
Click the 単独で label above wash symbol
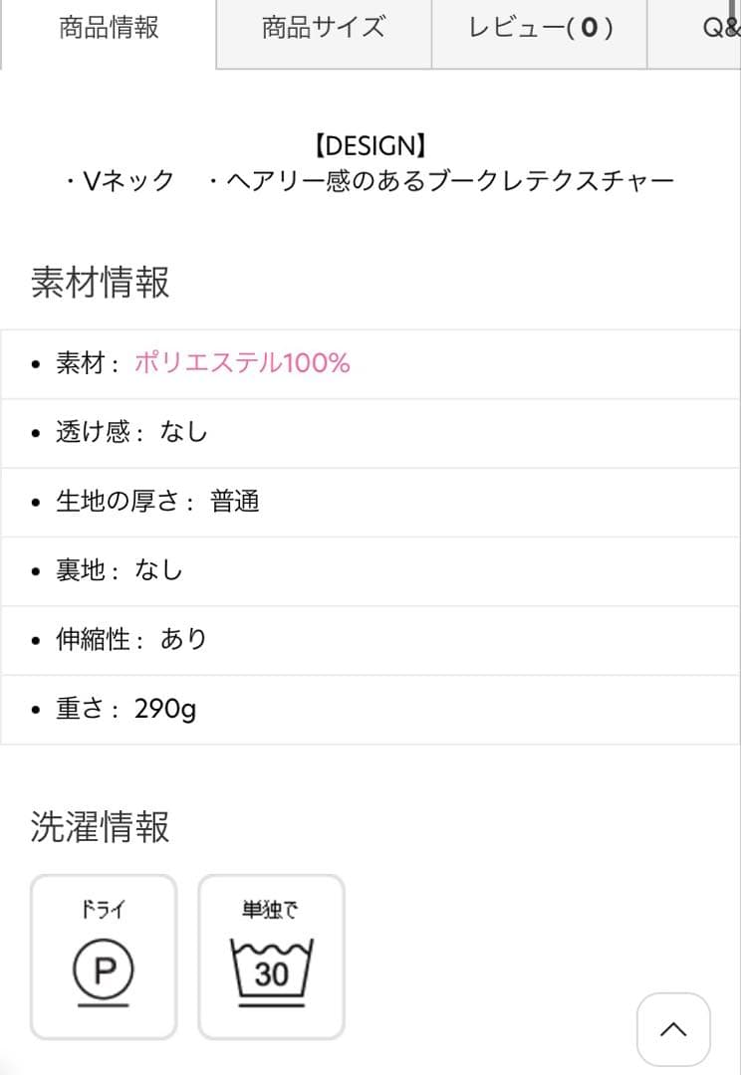click(270, 909)
